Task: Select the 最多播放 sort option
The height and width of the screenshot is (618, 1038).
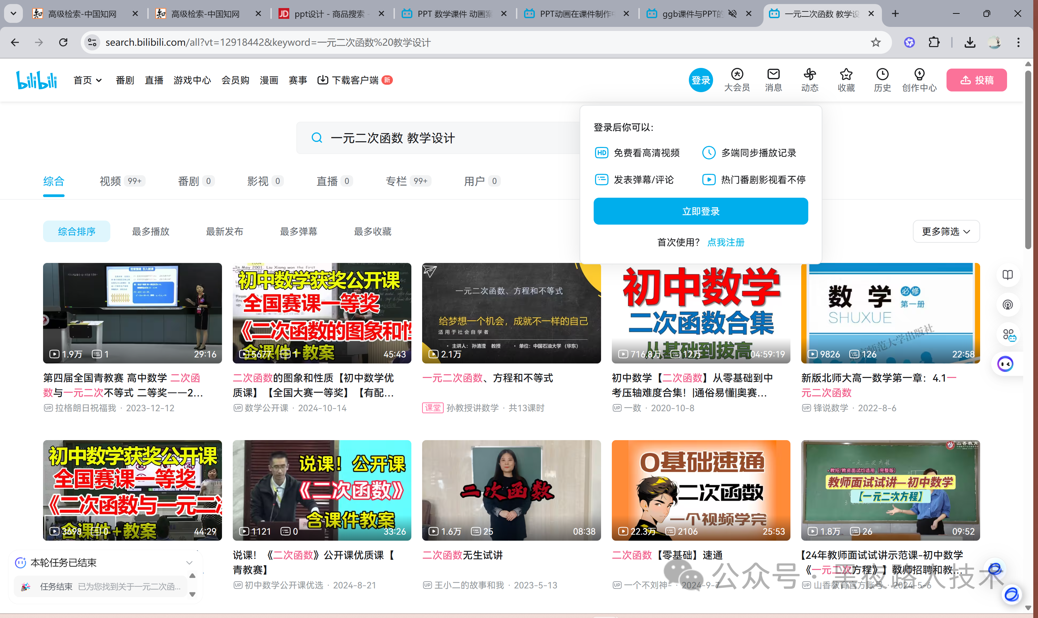Action: click(150, 232)
